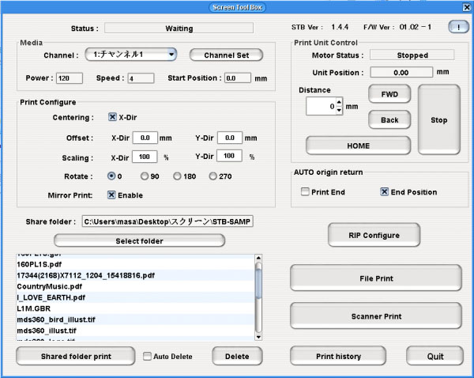Click the HOME button

pos(358,146)
